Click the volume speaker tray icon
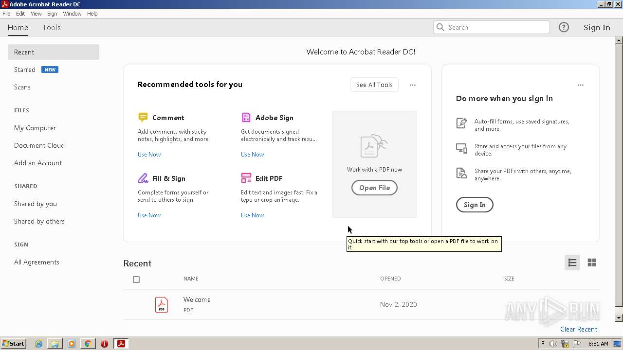The width and height of the screenshot is (623, 350). click(553, 344)
